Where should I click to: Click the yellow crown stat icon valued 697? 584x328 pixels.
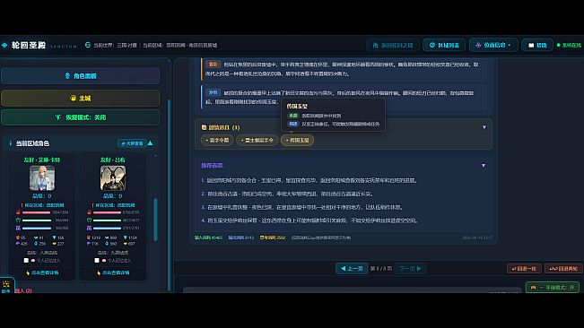click(126, 244)
